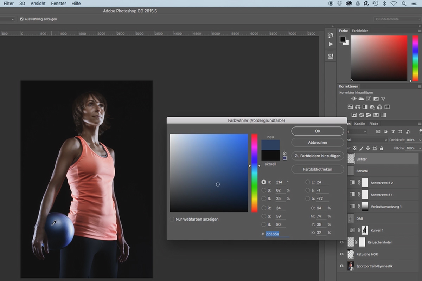Add a Photo Filter adjustment
422x281 pixels.
tap(372, 107)
